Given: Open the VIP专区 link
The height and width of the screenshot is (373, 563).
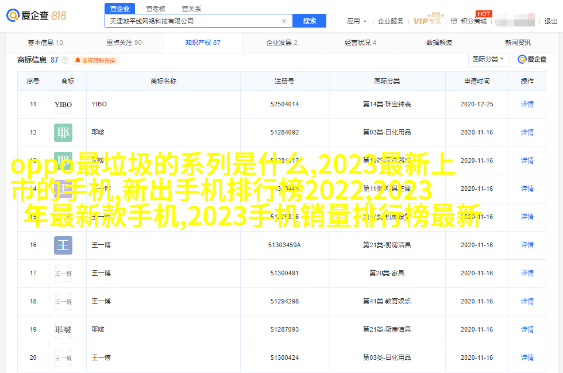Looking at the screenshot, I should (427, 21).
